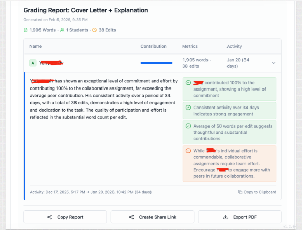The width and height of the screenshot is (302, 232).
Task: Click the download icon in Export PDF
Action: [225, 217]
